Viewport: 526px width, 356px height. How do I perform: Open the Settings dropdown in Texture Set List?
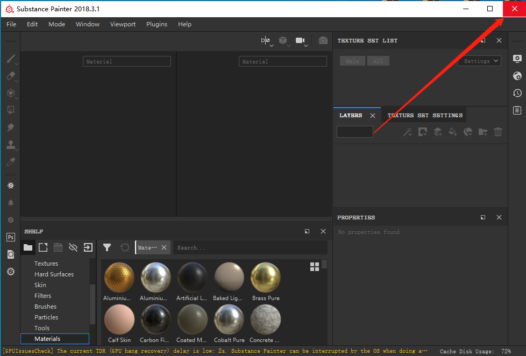[x=479, y=61]
